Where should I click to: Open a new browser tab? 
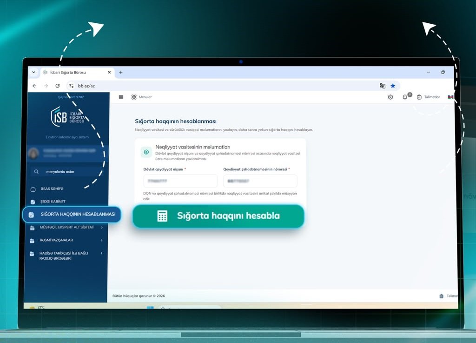pos(121,72)
